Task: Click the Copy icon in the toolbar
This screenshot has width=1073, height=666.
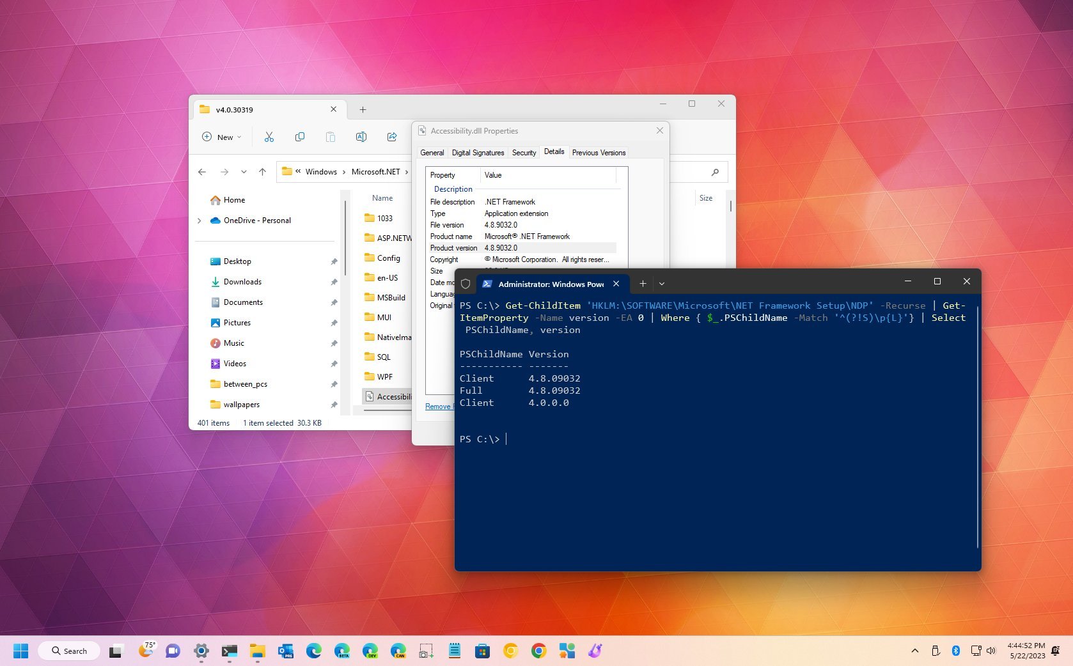Action: point(299,137)
